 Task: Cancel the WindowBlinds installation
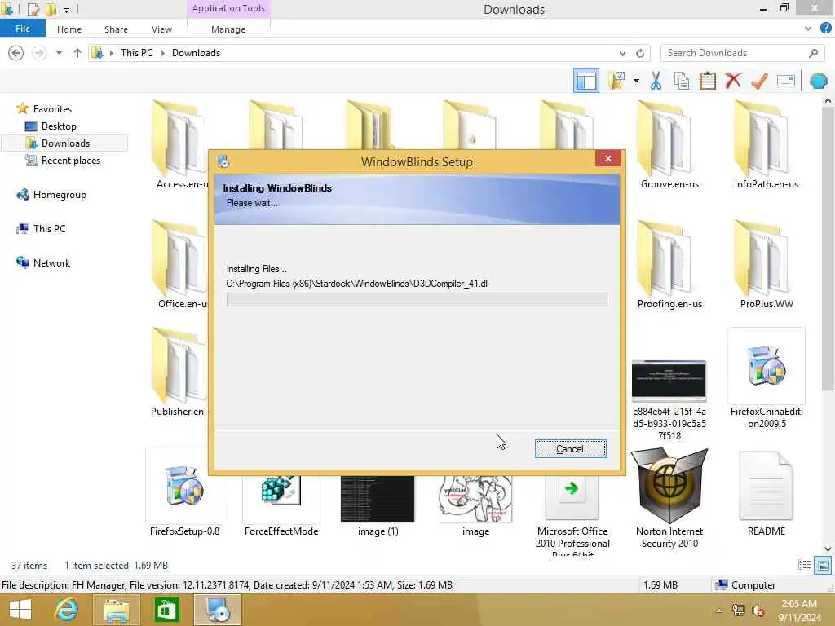point(570,449)
